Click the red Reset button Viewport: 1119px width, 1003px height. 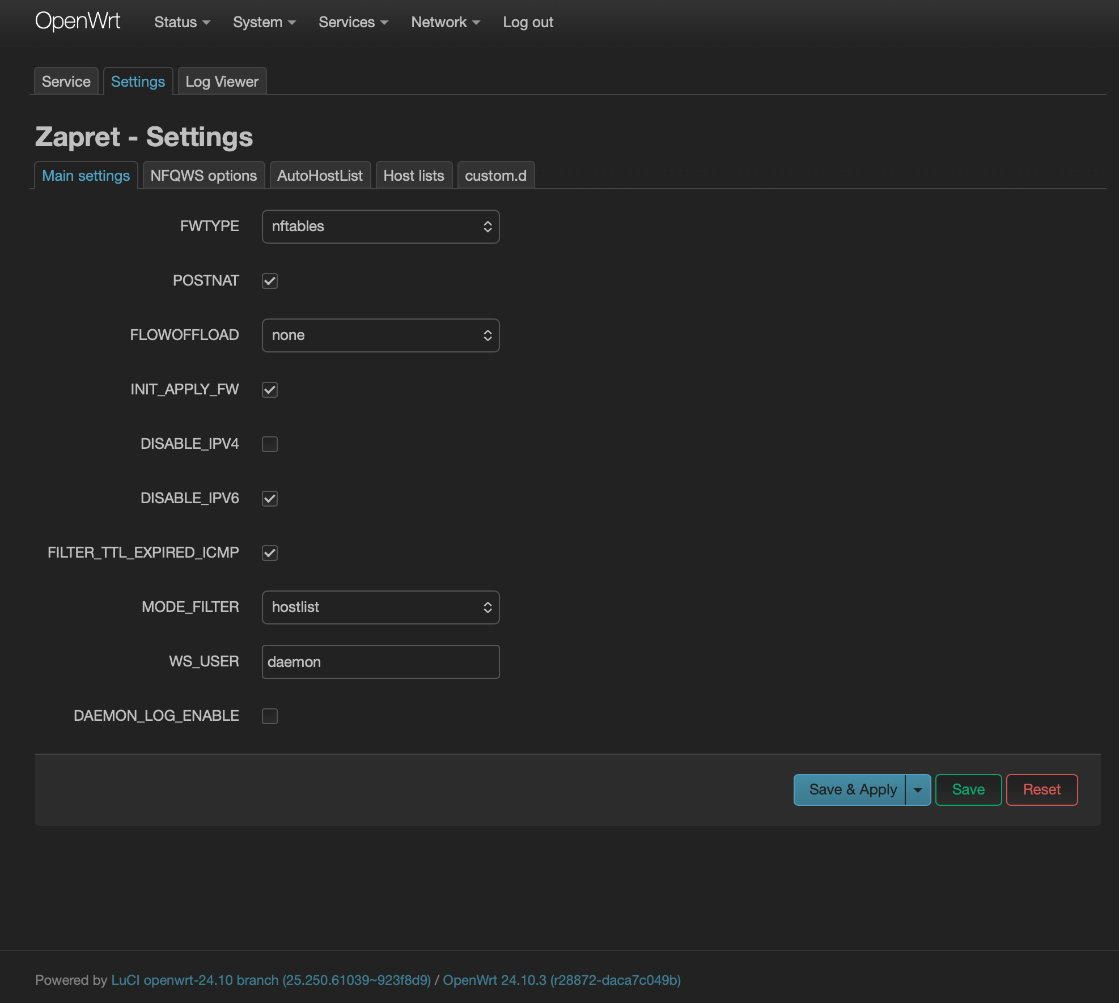pos(1042,789)
